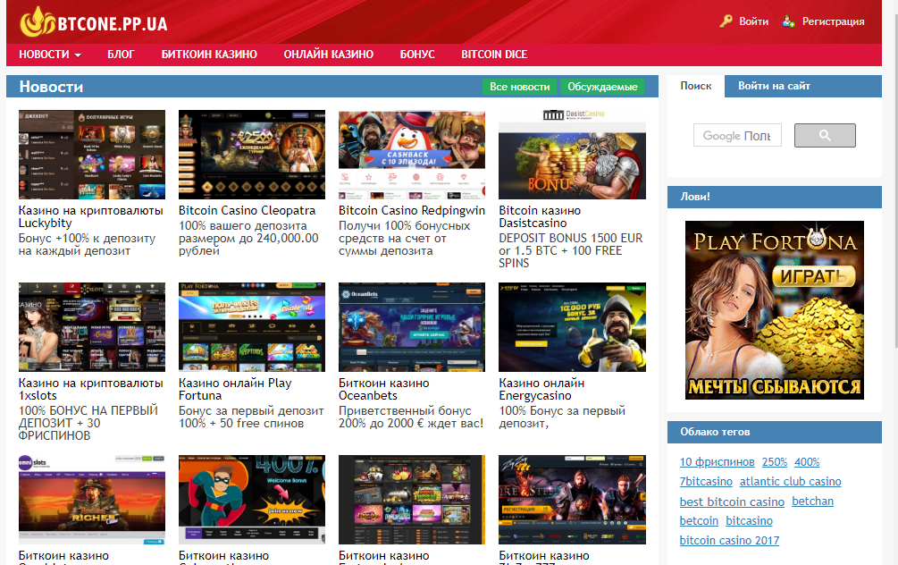Open the superhero 400% bonus thumbnail

[252, 500]
